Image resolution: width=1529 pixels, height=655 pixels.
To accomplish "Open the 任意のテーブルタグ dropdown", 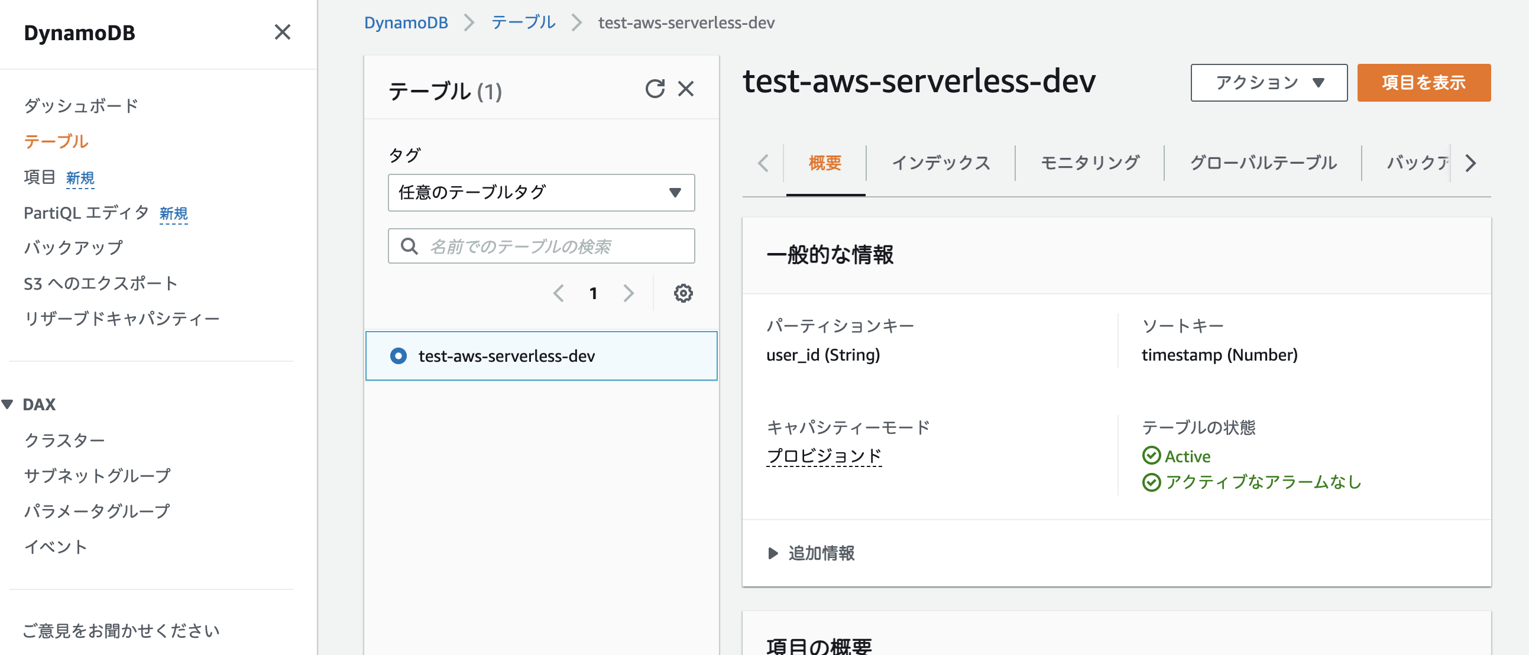I will coord(542,192).
